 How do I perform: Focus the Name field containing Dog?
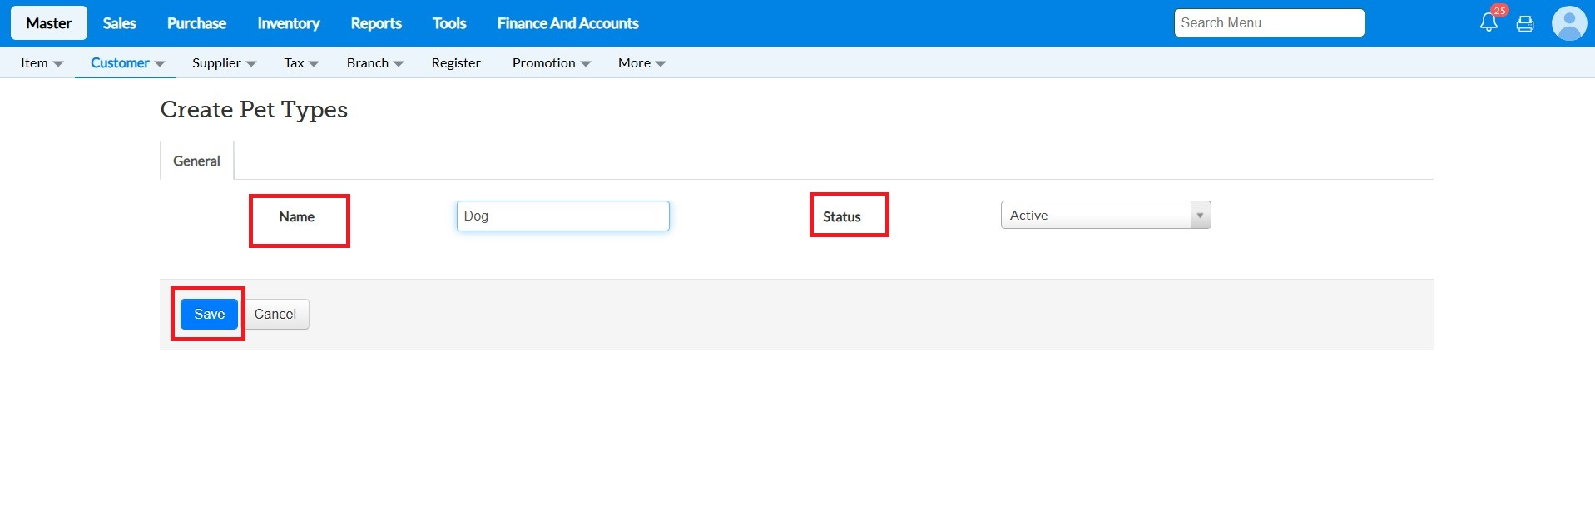562,216
